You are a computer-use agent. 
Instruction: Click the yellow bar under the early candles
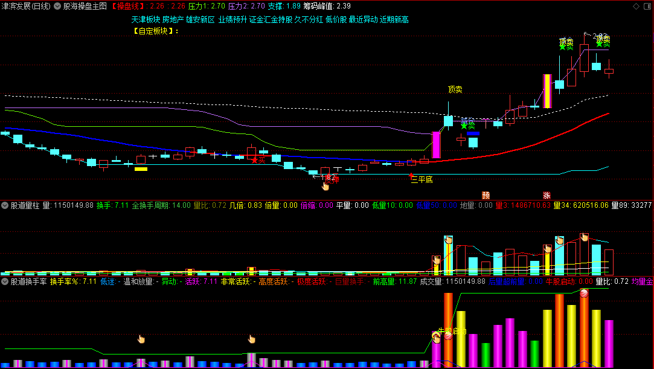pos(141,169)
